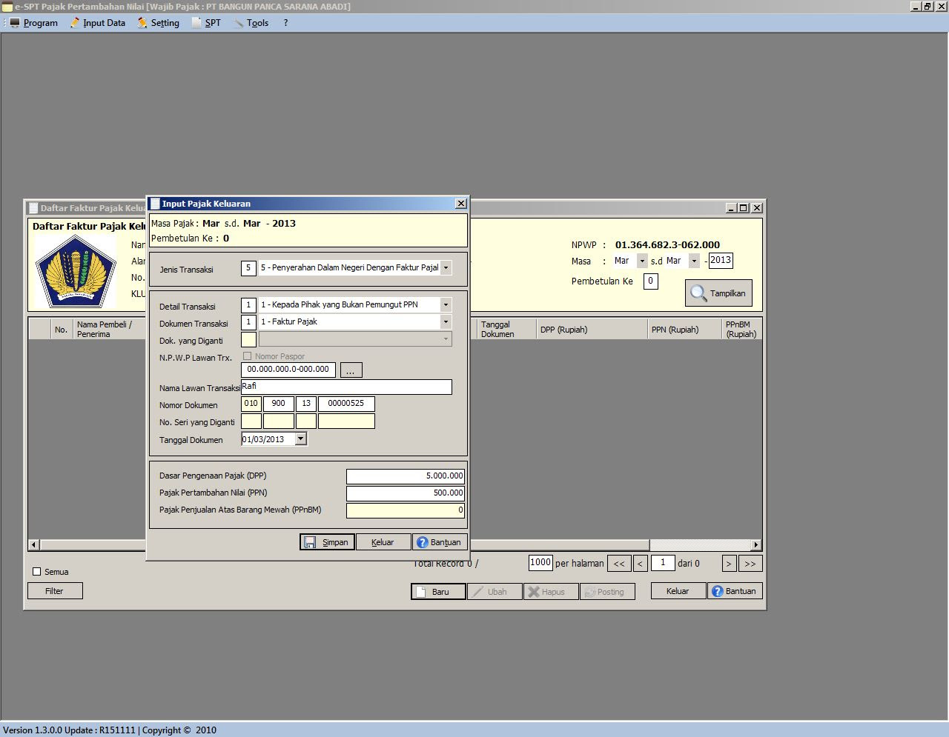Click the Nomor Dokumen 13 field
Viewport: 949px width, 737px height.
306,404
